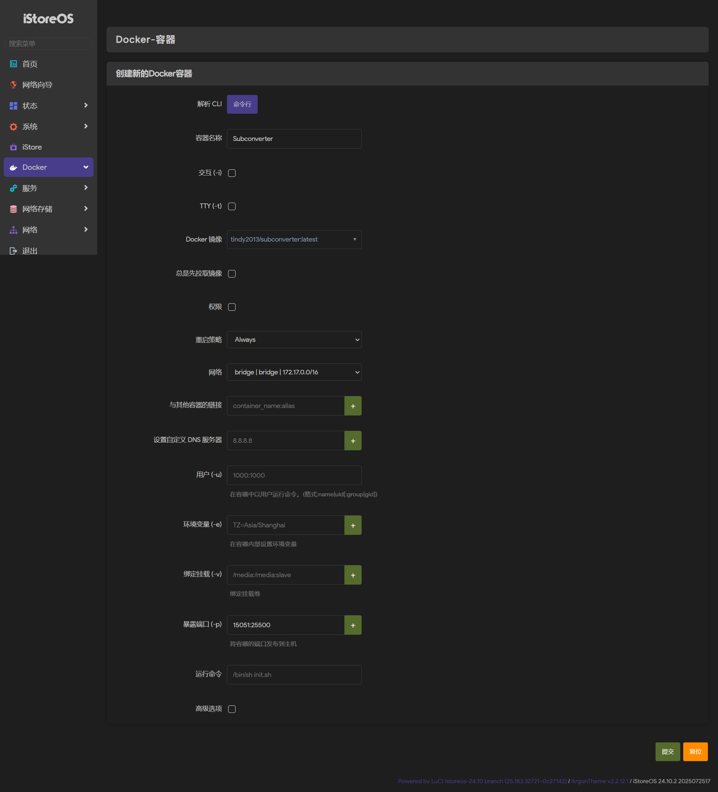The height and width of the screenshot is (792, 718).
Task: Click the orange reset (复位) button
Action: click(x=695, y=751)
